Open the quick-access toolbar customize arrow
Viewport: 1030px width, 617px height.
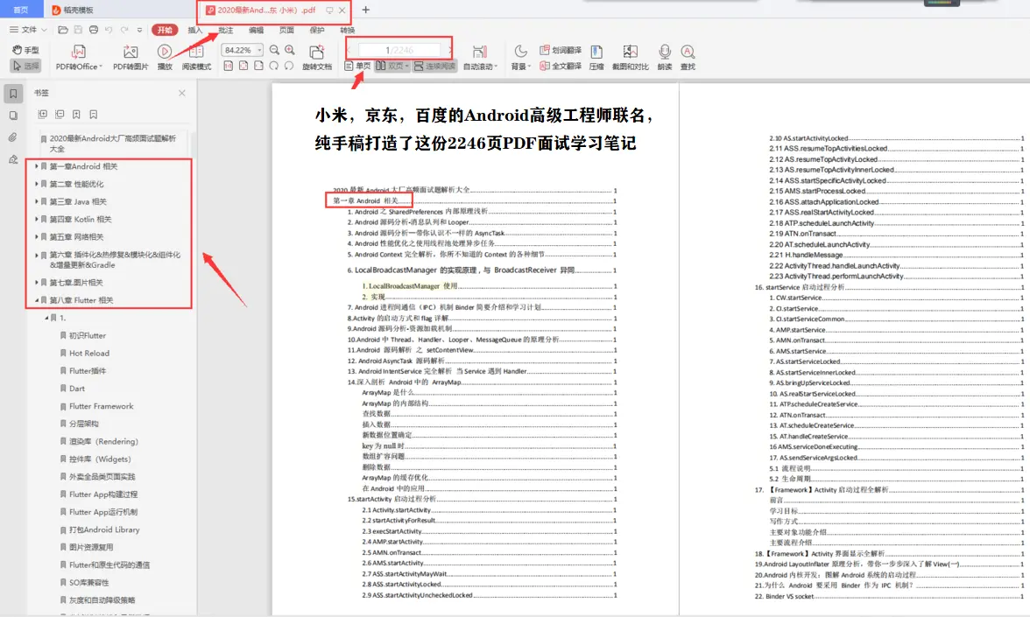(139, 30)
